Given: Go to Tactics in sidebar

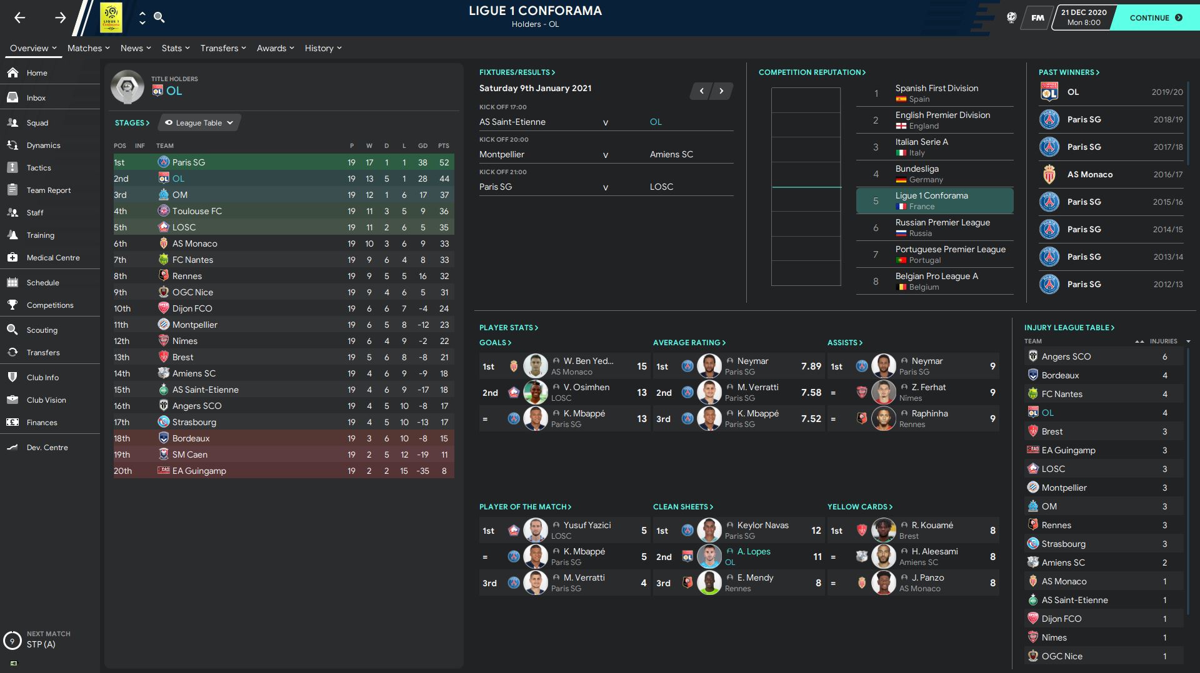Looking at the screenshot, I should [38, 168].
